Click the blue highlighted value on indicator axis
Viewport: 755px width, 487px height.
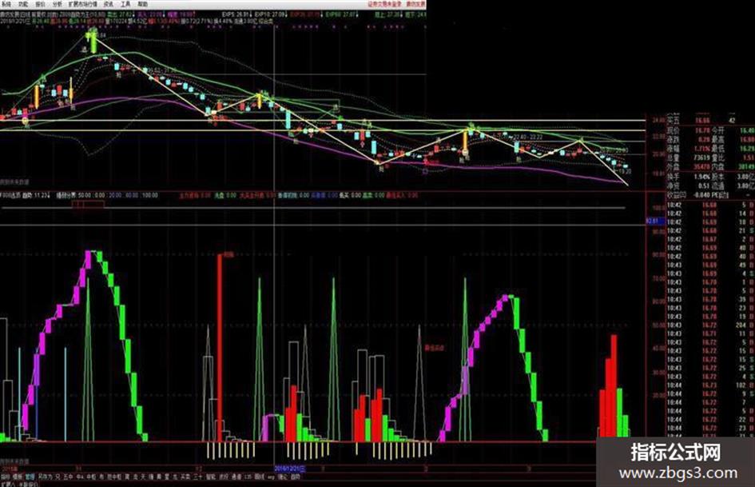655,222
